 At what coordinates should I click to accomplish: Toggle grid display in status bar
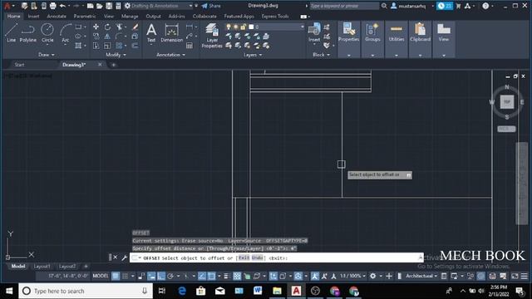tap(116, 276)
